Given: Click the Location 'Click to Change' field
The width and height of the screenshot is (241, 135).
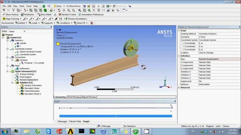Looking at the screenshot, I should [219, 53].
